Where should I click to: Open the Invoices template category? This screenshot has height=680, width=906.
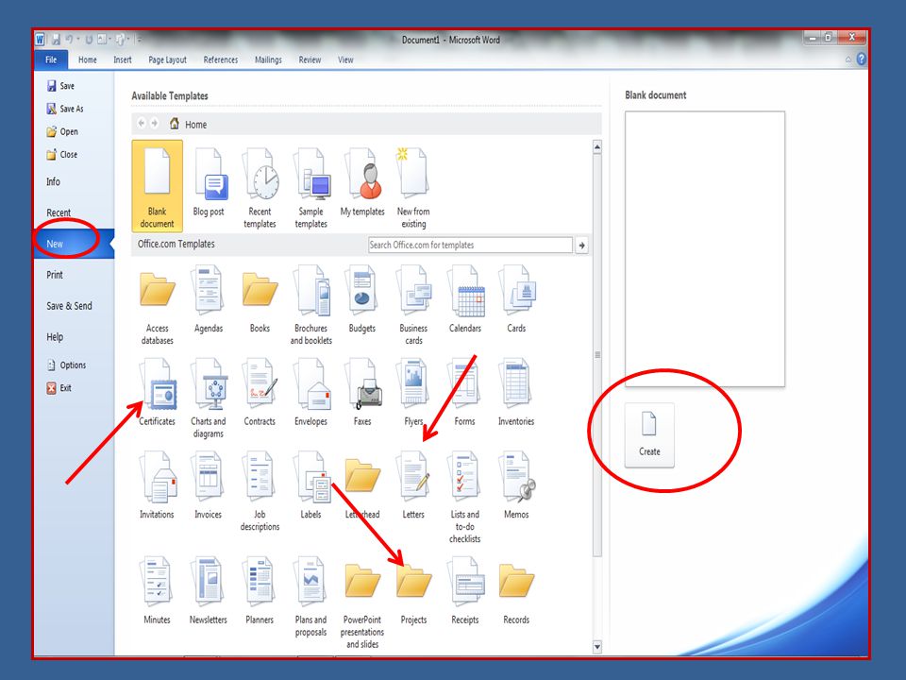pos(209,485)
